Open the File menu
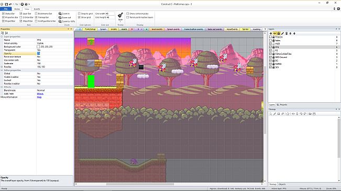This screenshot has width=341, height=191. (x=6, y=9)
